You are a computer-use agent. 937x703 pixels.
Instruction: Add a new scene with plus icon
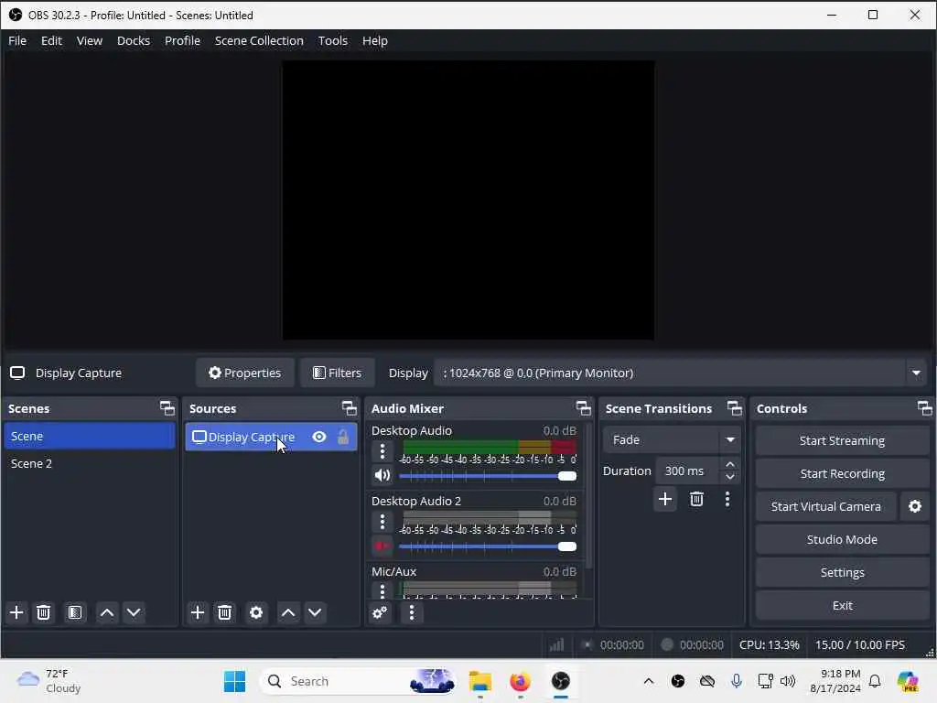pos(16,612)
